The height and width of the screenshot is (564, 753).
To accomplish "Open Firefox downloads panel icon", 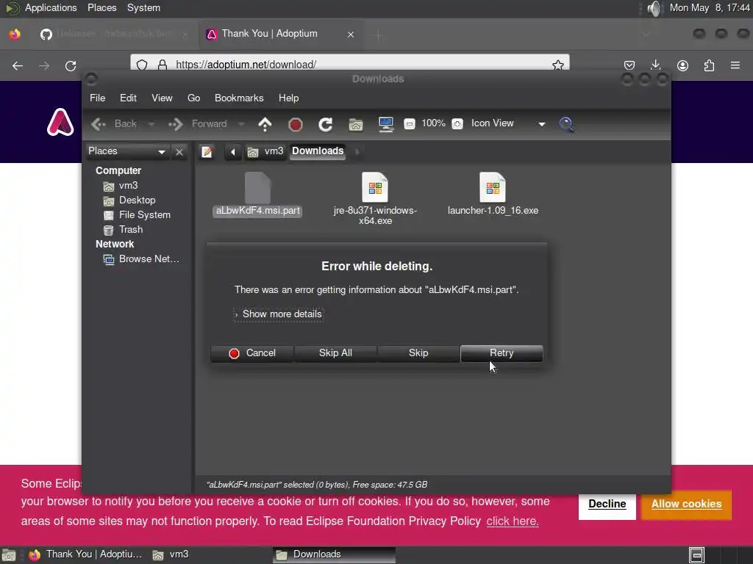I will point(655,65).
